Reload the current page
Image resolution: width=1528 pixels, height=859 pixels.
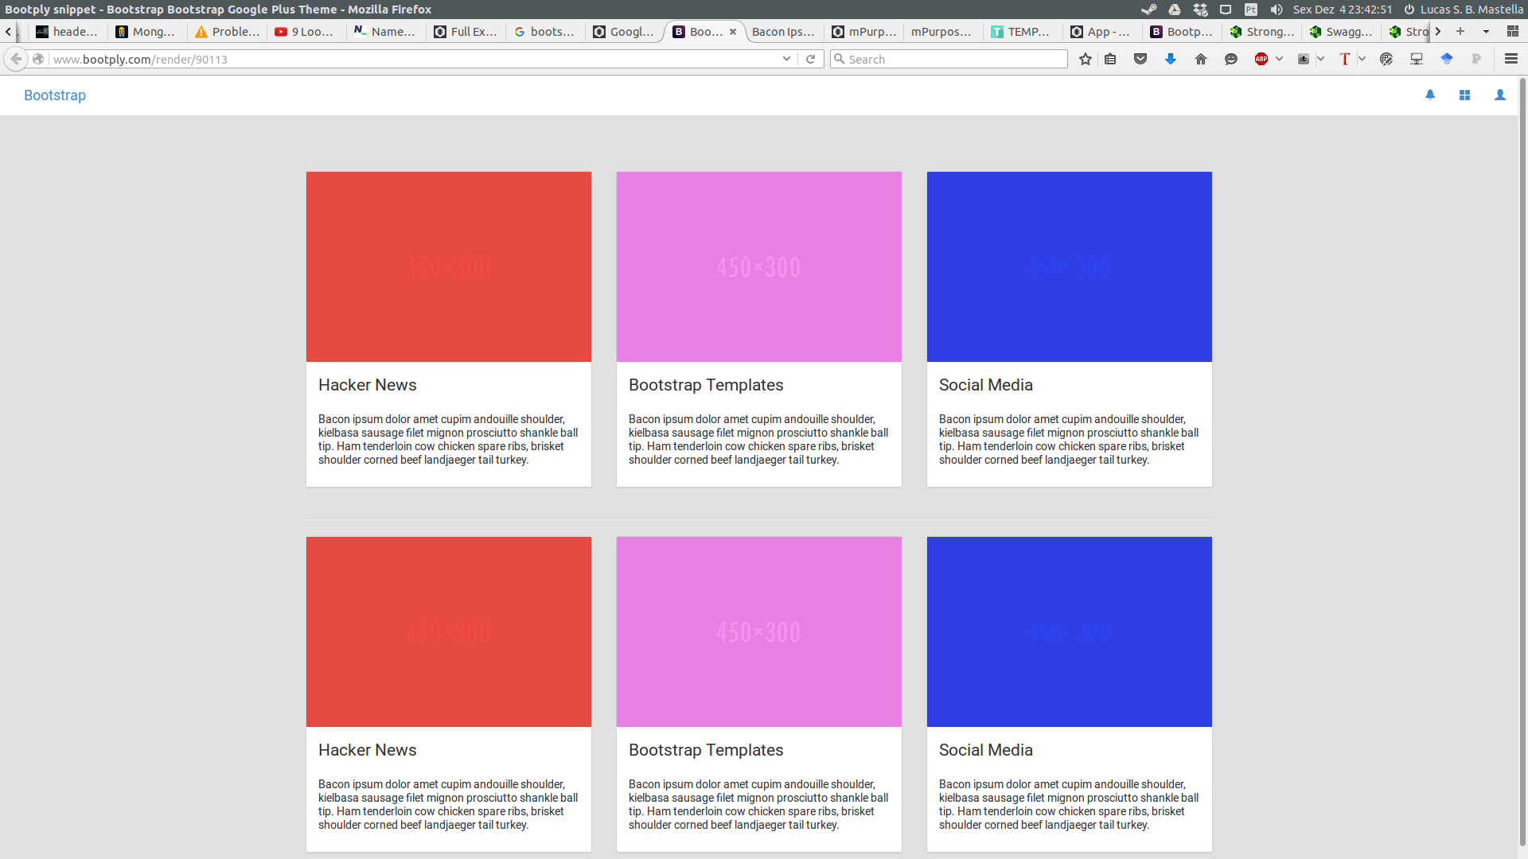[811, 59]
